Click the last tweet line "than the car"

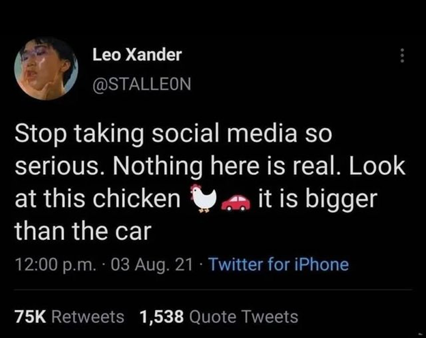[x=83, y=231]
